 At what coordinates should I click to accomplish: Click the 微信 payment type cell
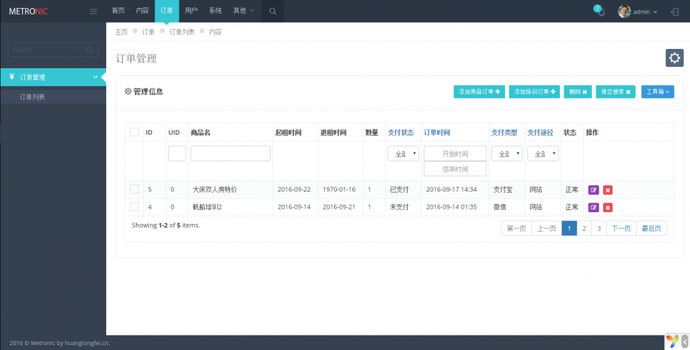pos(500,207)
